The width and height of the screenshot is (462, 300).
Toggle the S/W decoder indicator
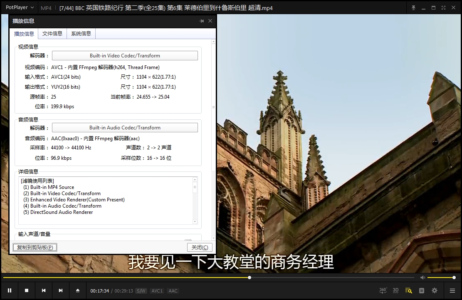(x=141, y=291)
